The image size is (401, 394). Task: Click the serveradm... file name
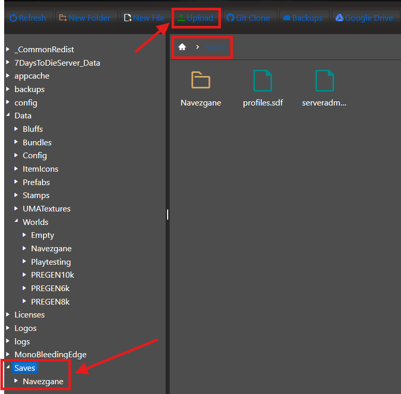coord(324,103)
